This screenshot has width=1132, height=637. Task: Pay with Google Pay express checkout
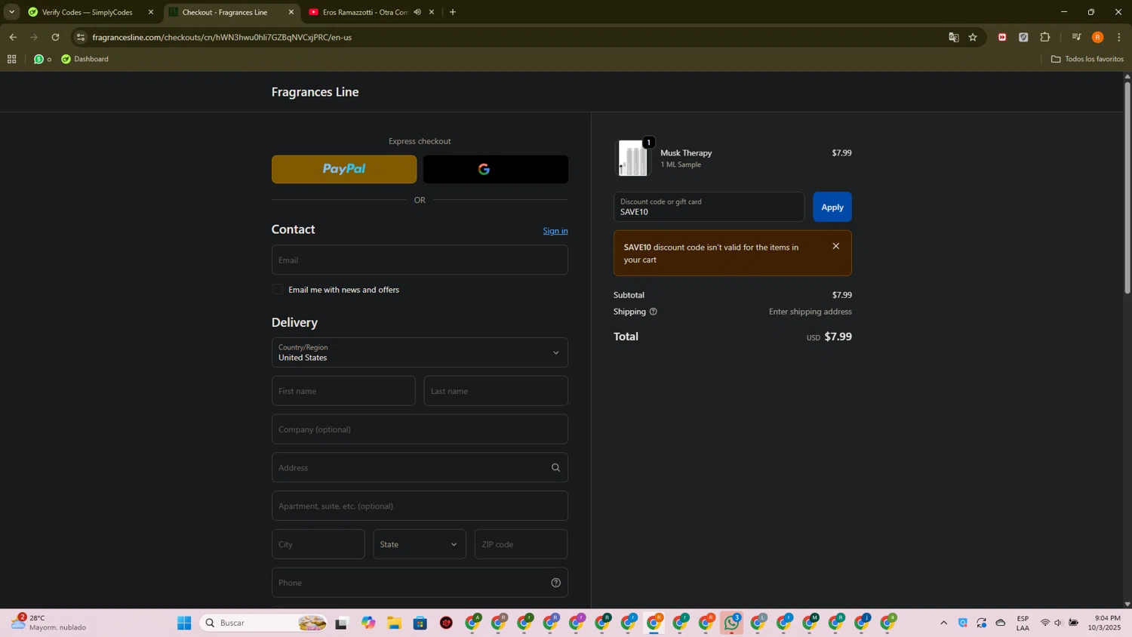coord(496,169)
